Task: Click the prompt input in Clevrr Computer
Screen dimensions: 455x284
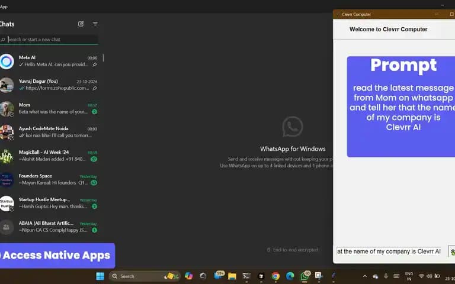Action: [x=389, y=251]
